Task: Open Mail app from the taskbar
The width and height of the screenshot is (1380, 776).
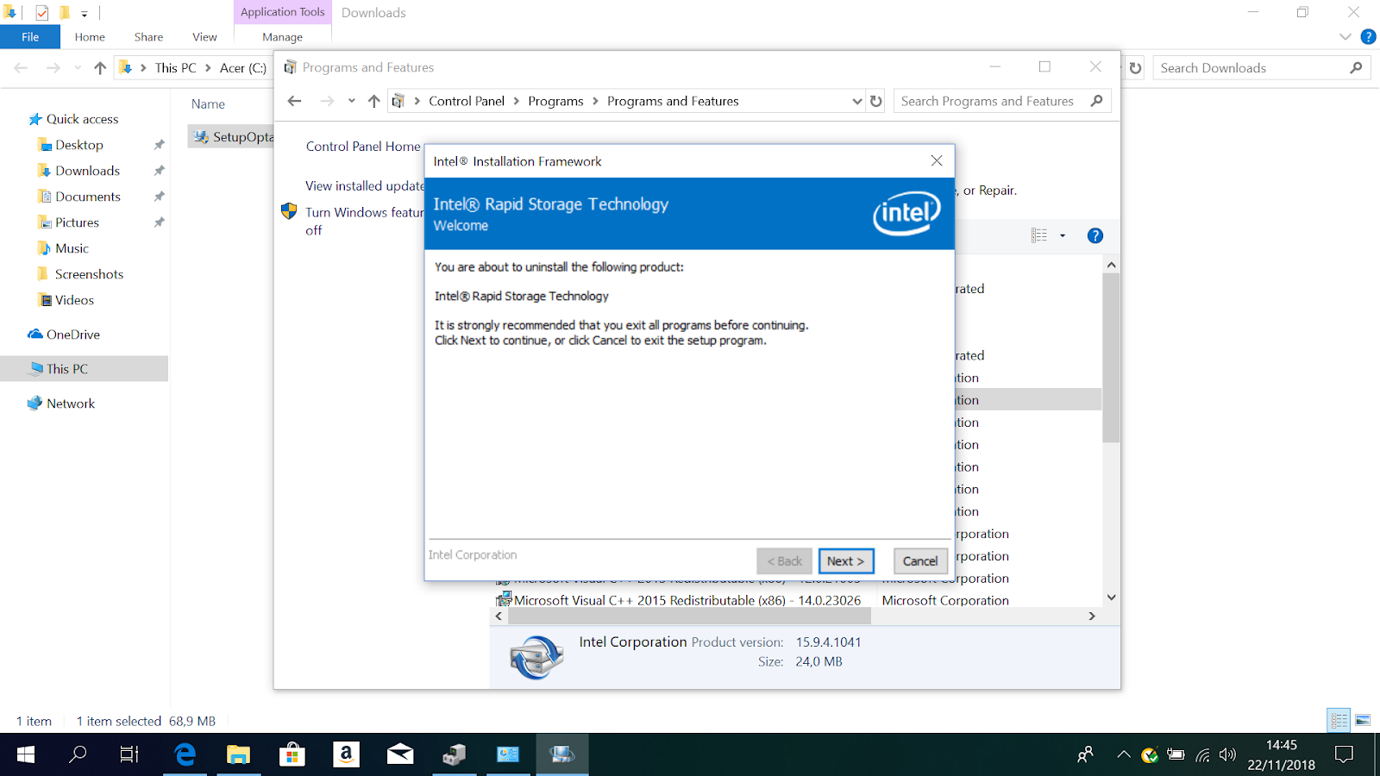Action: tap(400, 754)
